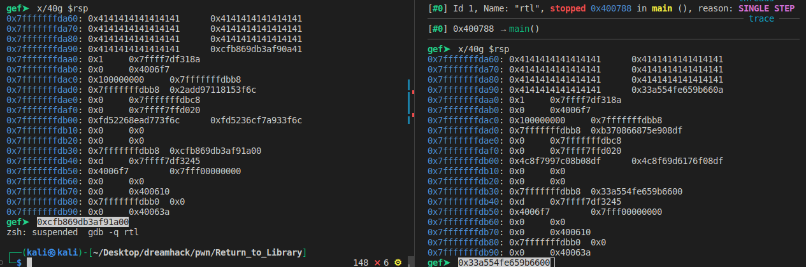Click value 0x7ffff7ffd020 in left pane
The height and width of the screenshot is (267, 806).
[164, 110]
